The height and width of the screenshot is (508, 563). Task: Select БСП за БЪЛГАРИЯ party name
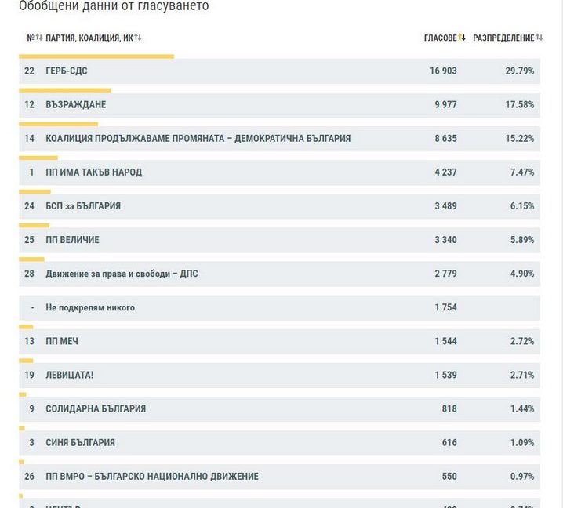pos(83,206)
